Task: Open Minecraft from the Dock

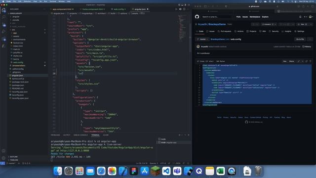Action: point(156,171)
